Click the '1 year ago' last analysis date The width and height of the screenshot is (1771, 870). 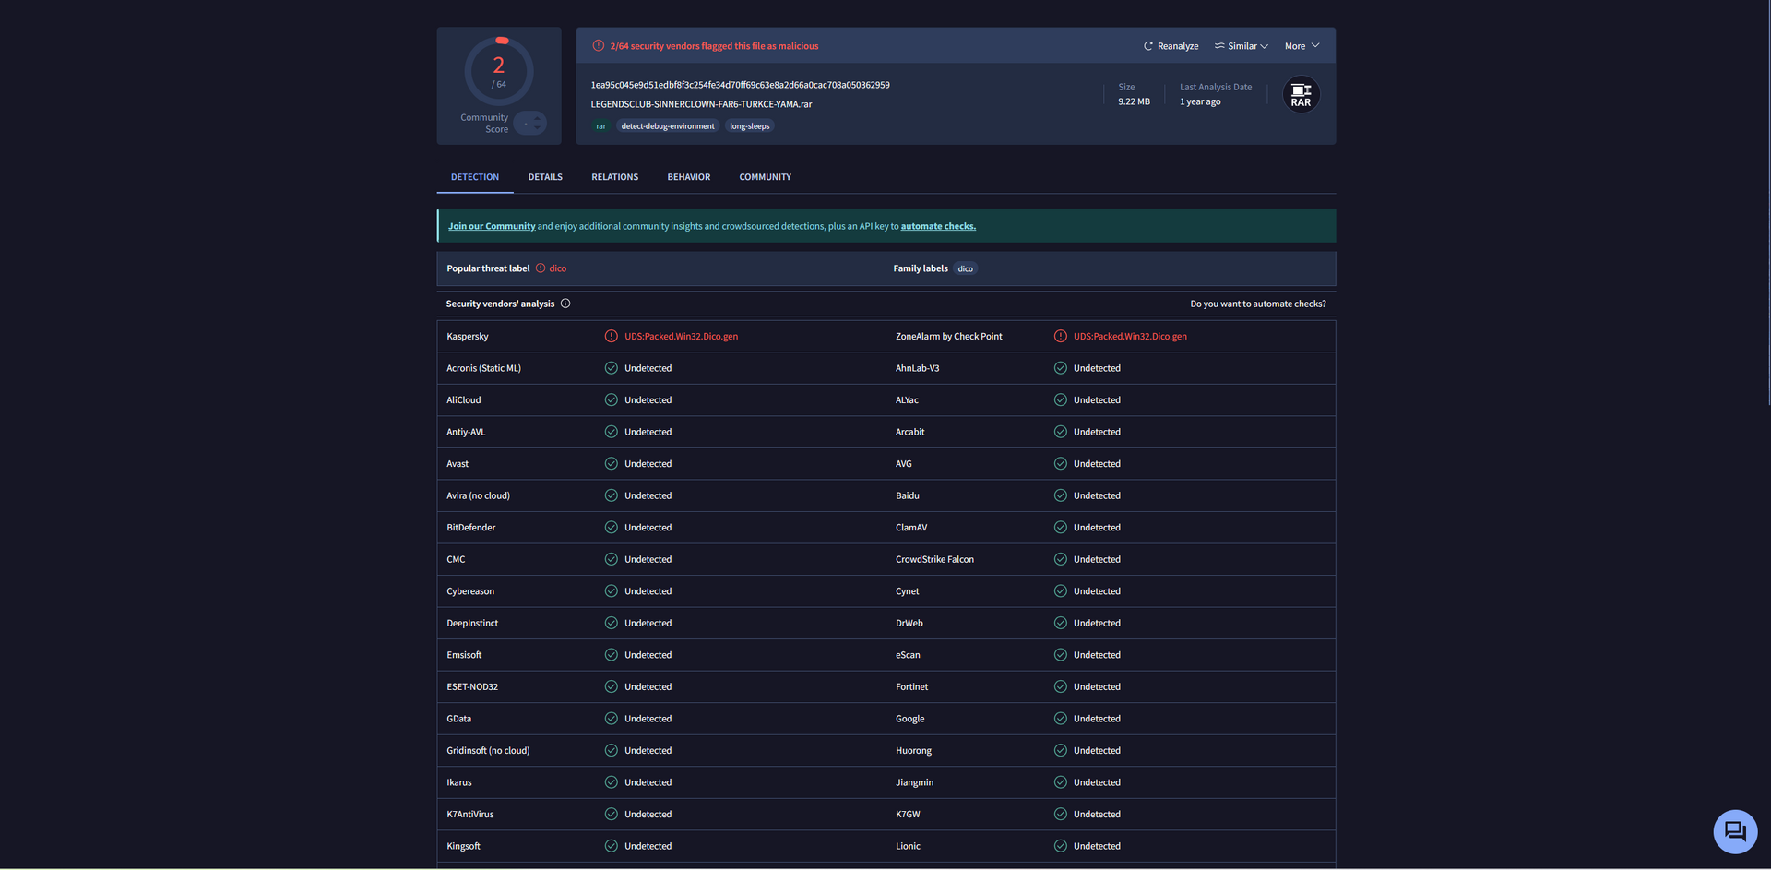click(x=1200, y=101)
